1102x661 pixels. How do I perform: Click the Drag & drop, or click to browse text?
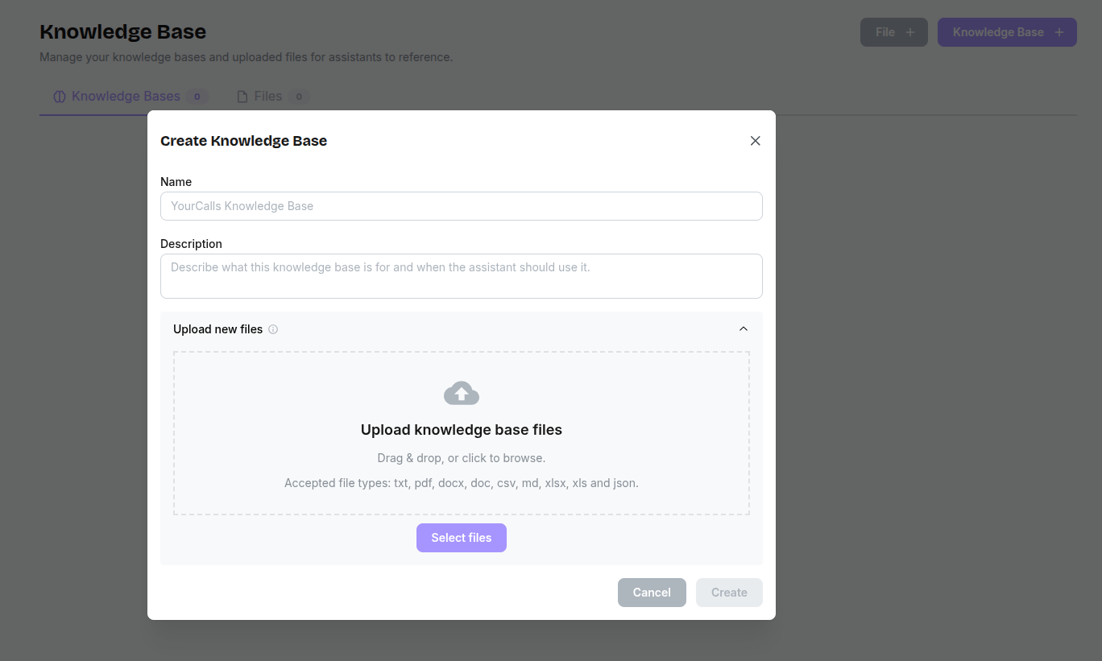pyautogui.click(x=462, y=458)
